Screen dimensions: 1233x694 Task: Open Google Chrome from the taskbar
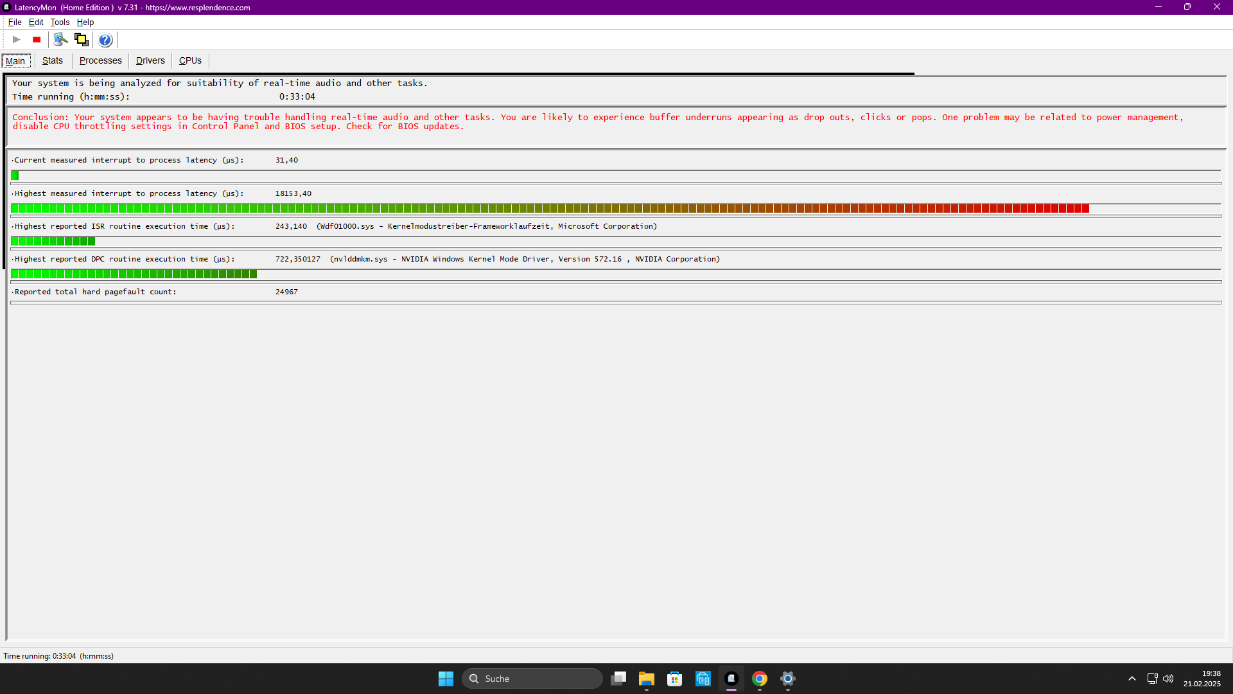760,679
